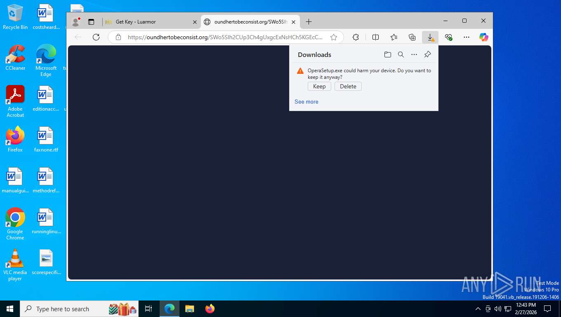The image size is (561, 317).
Task: Open a new tab with plus button
Action: (x=309, y=21)
